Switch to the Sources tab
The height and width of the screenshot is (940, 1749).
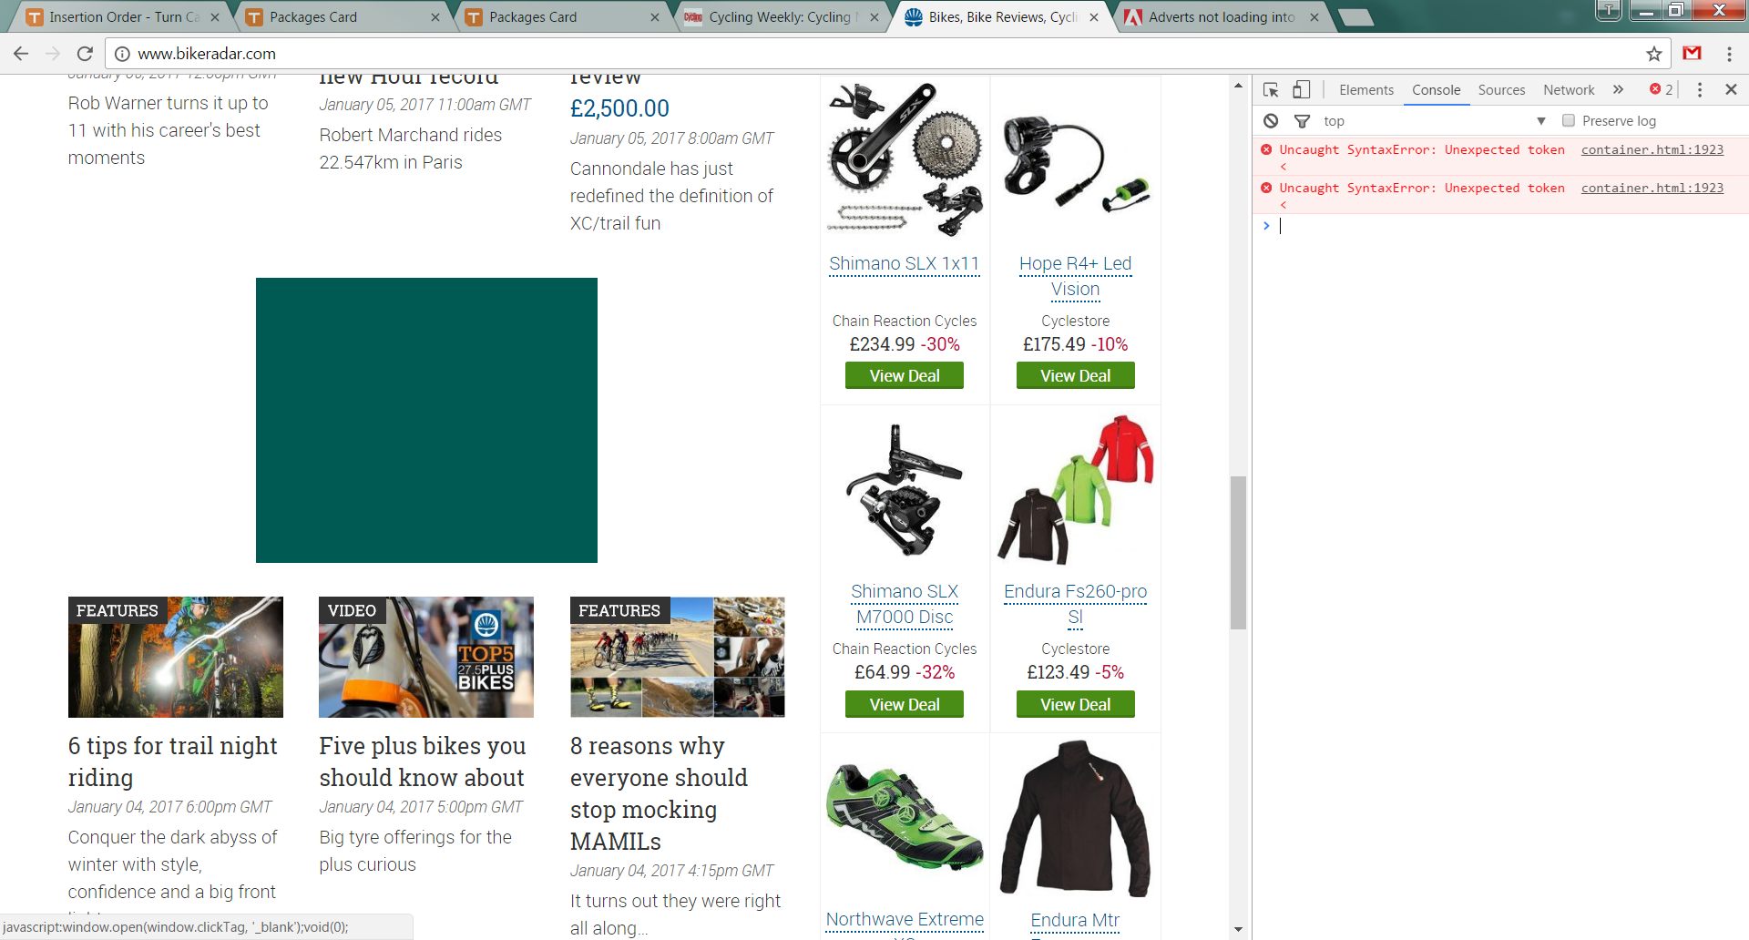point(1501,89)
